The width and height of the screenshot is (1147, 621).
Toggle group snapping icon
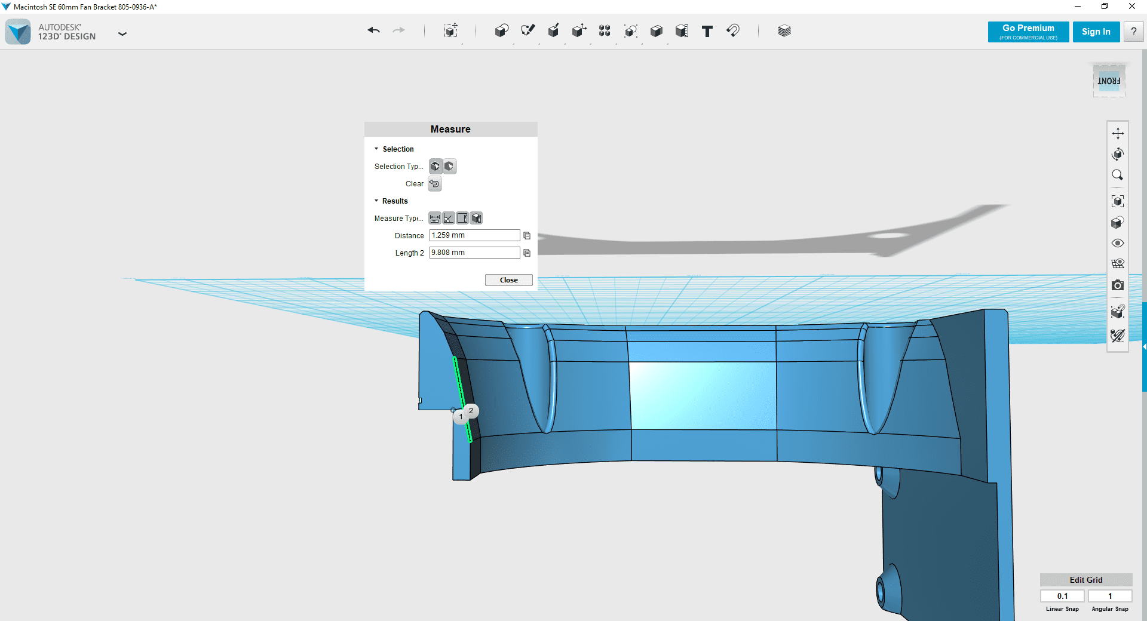(x=1118, y=336)
